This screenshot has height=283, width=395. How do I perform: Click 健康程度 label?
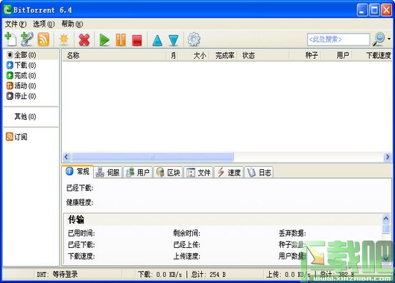[80, 202]
